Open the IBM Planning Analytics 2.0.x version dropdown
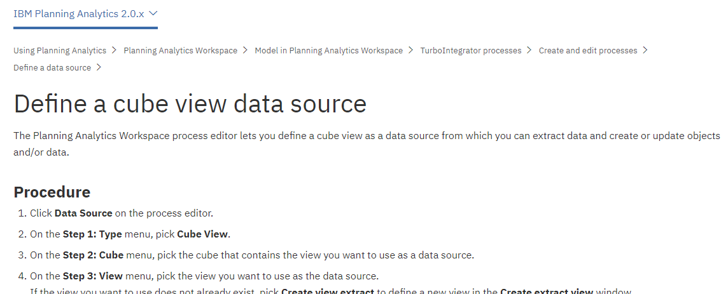Viewport: 728px width, 294px height. (x=85, y=14)
